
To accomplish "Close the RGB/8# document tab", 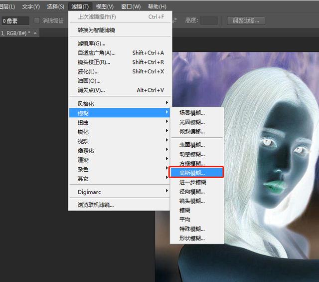I will [35, 32].
